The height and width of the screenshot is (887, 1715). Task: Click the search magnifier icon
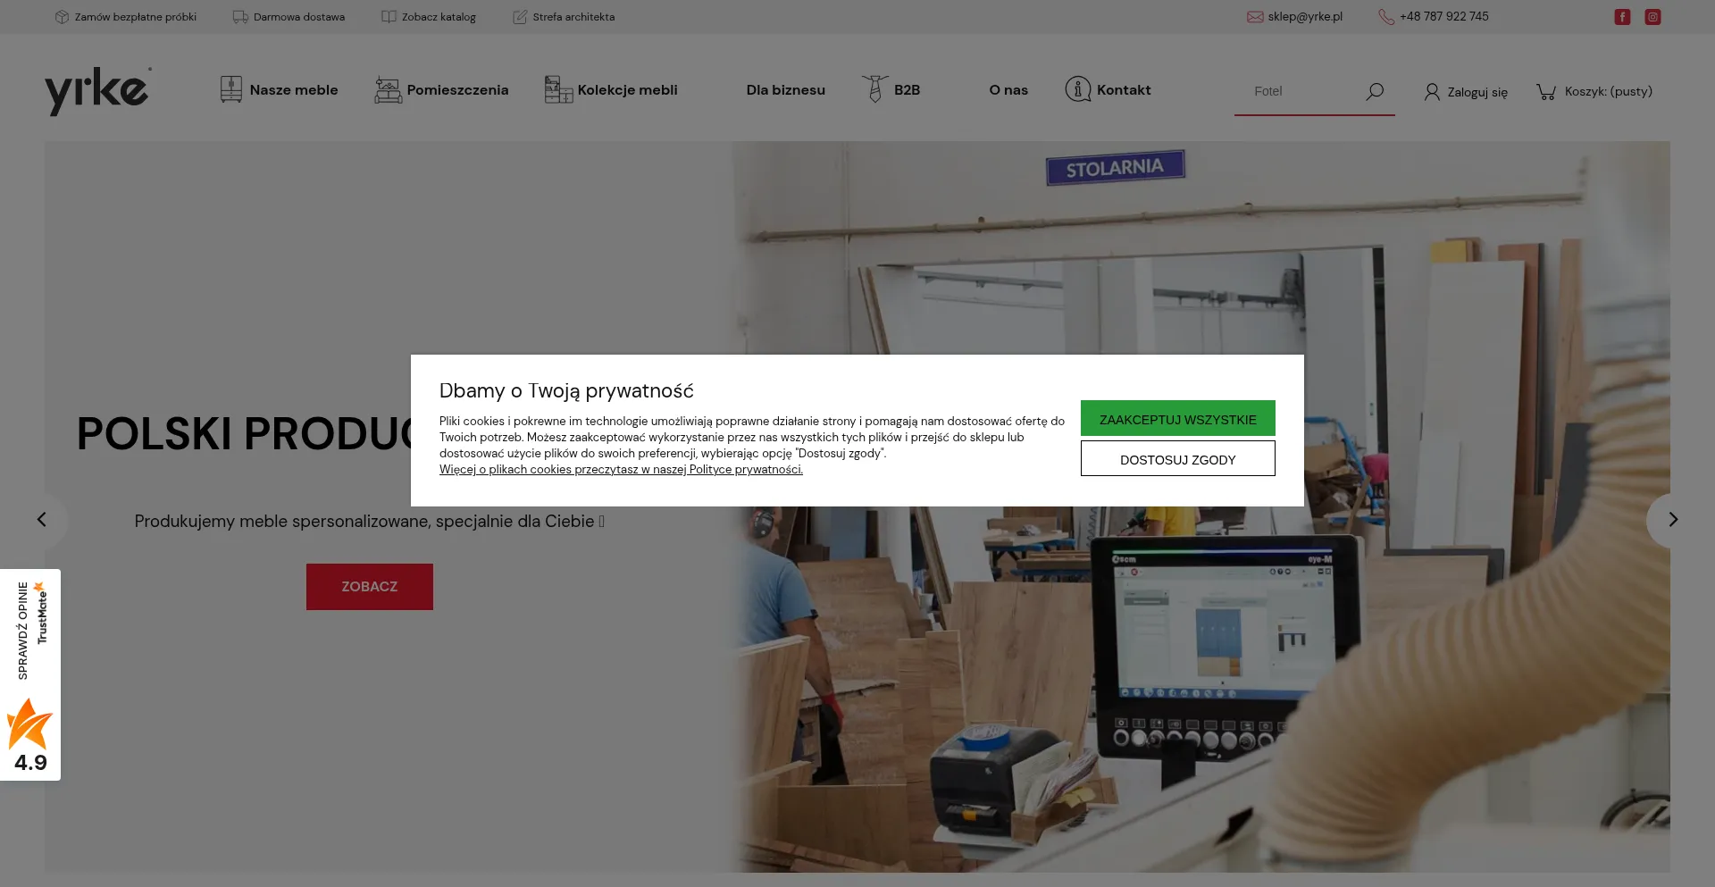click(x=1375, y=91)
